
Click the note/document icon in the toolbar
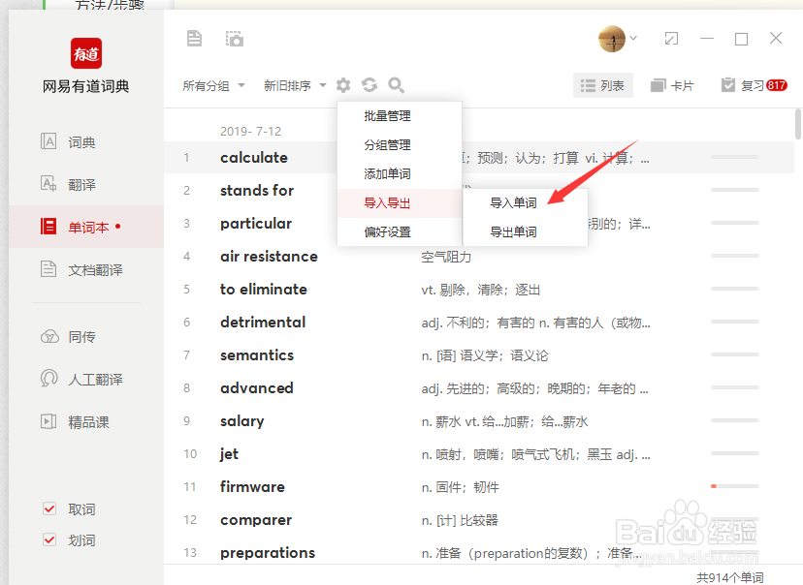tap(194, 38)
